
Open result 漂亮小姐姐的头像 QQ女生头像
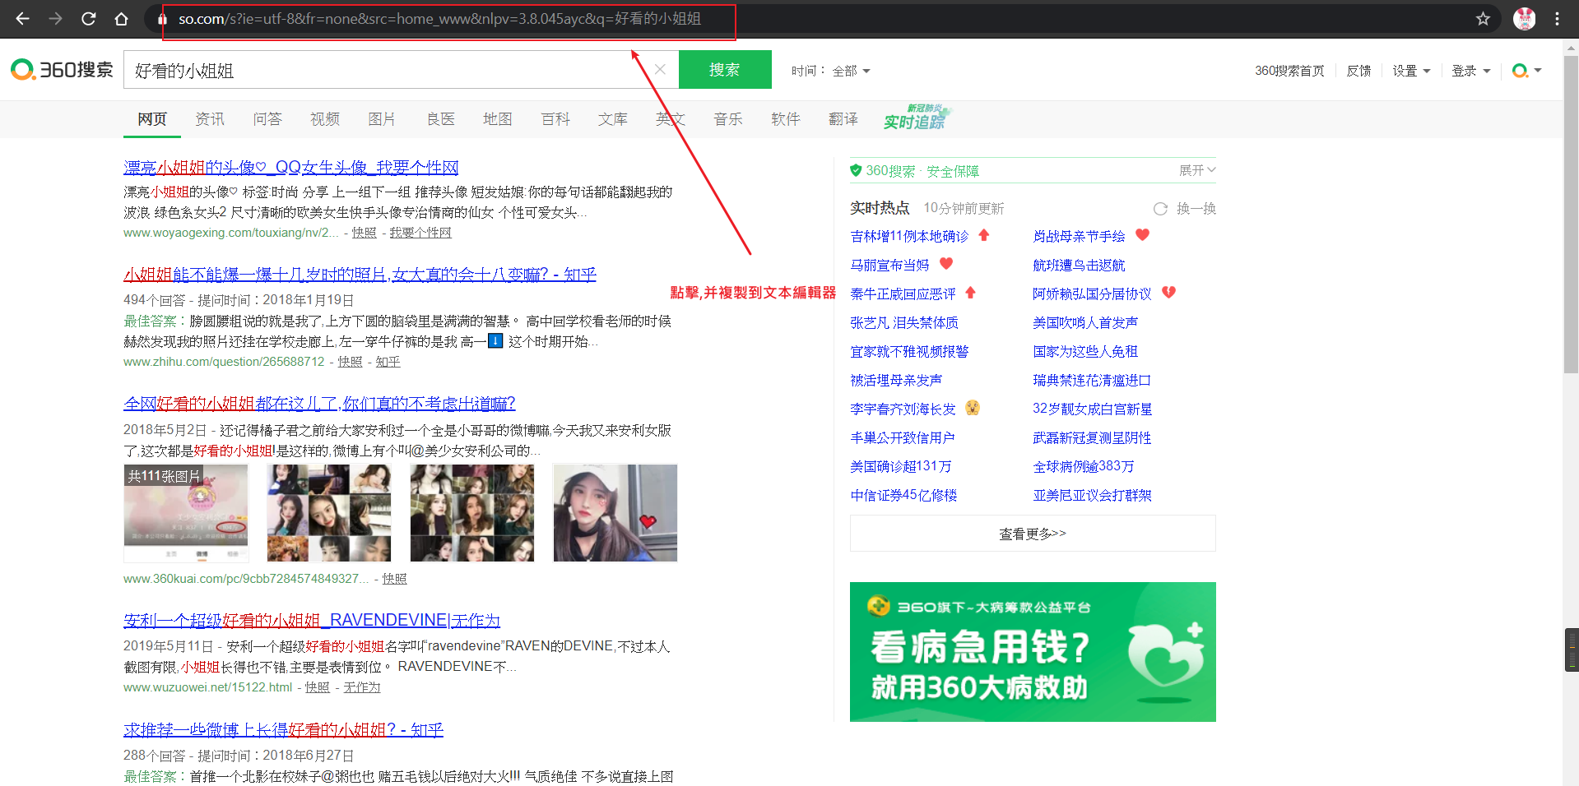coord(290,168)
